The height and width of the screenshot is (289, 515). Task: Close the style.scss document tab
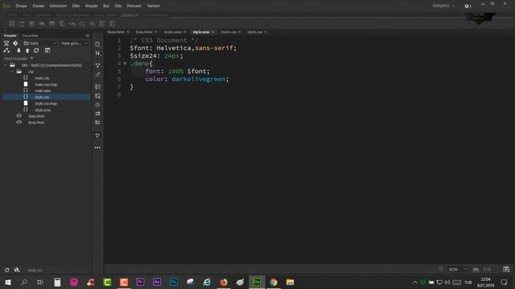coord(213,32)
